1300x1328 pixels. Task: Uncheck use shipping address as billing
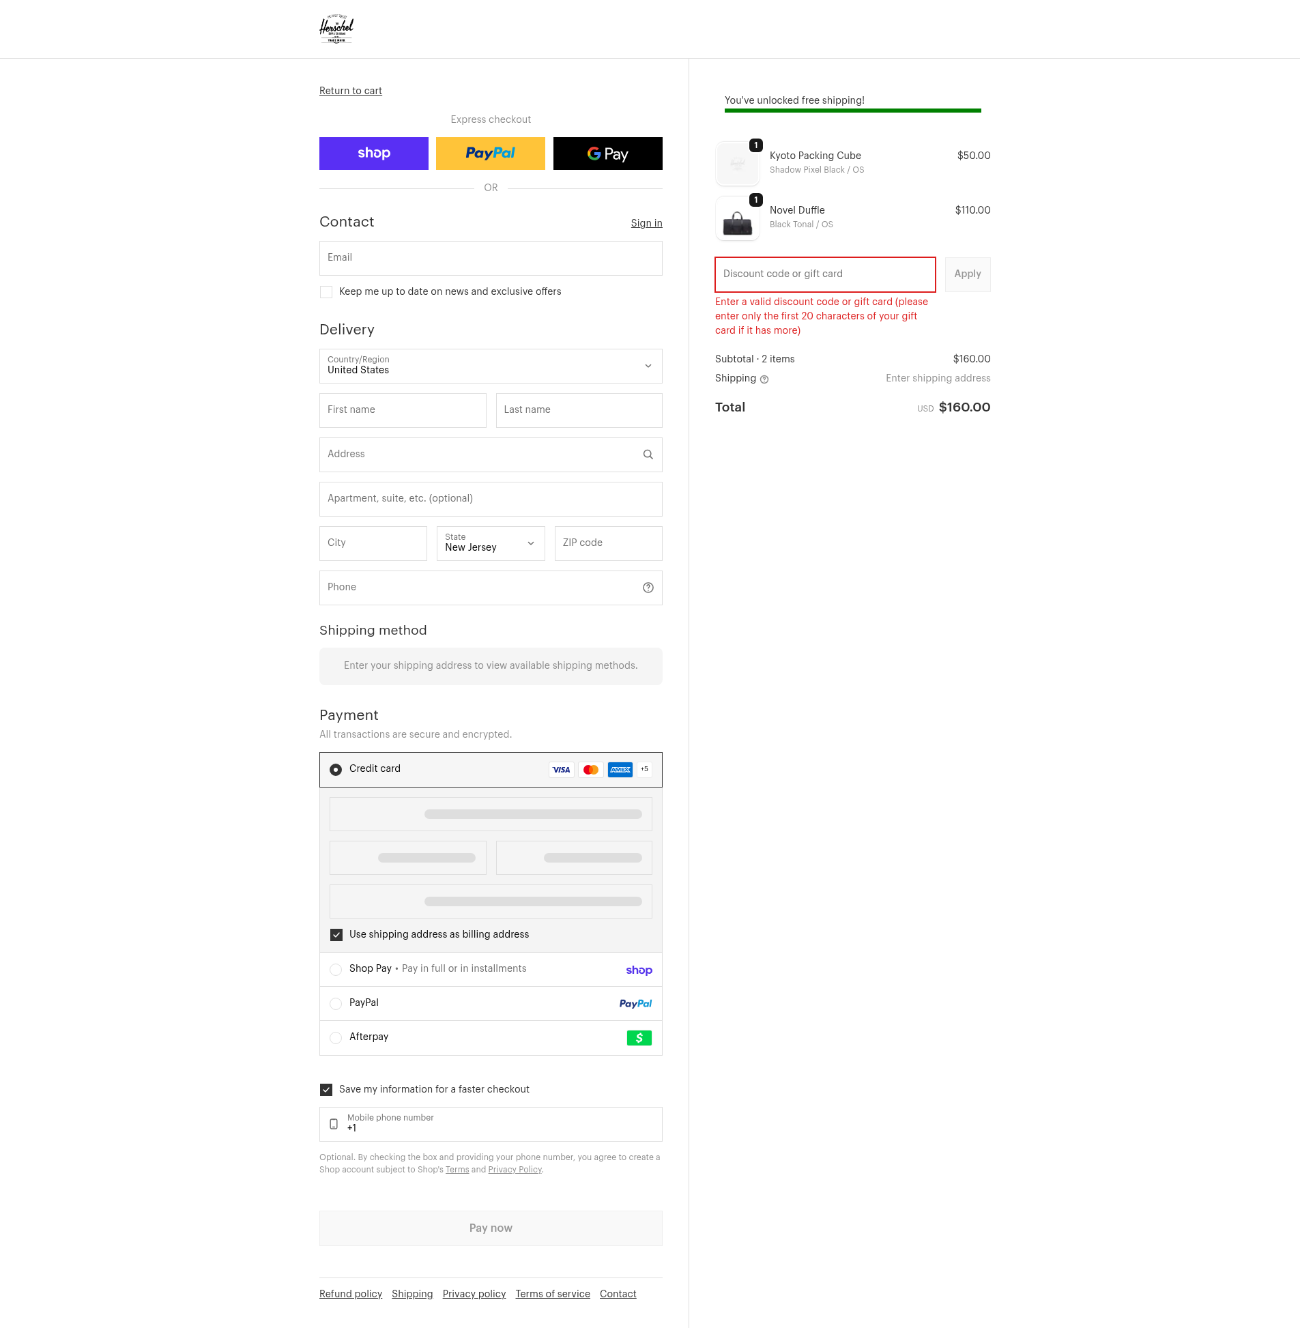pyautogui.click(x=336, y=935)
